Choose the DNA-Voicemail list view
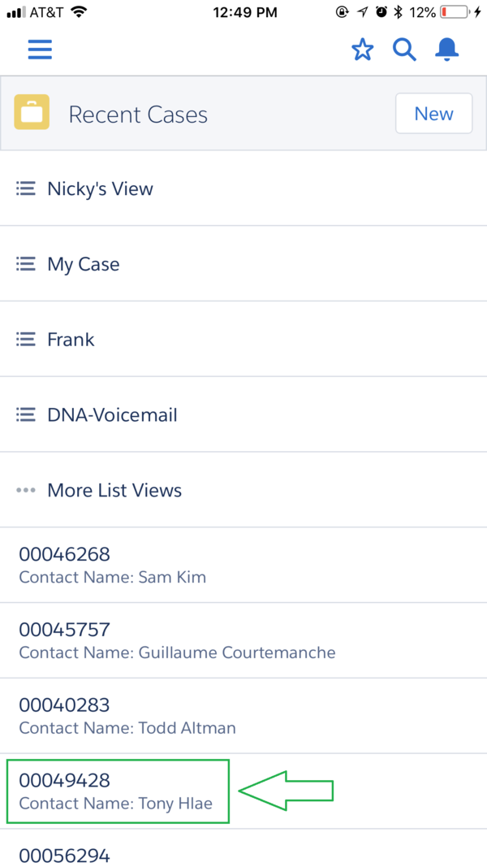This screenshot has width=487, height=867. click(112, 415)
